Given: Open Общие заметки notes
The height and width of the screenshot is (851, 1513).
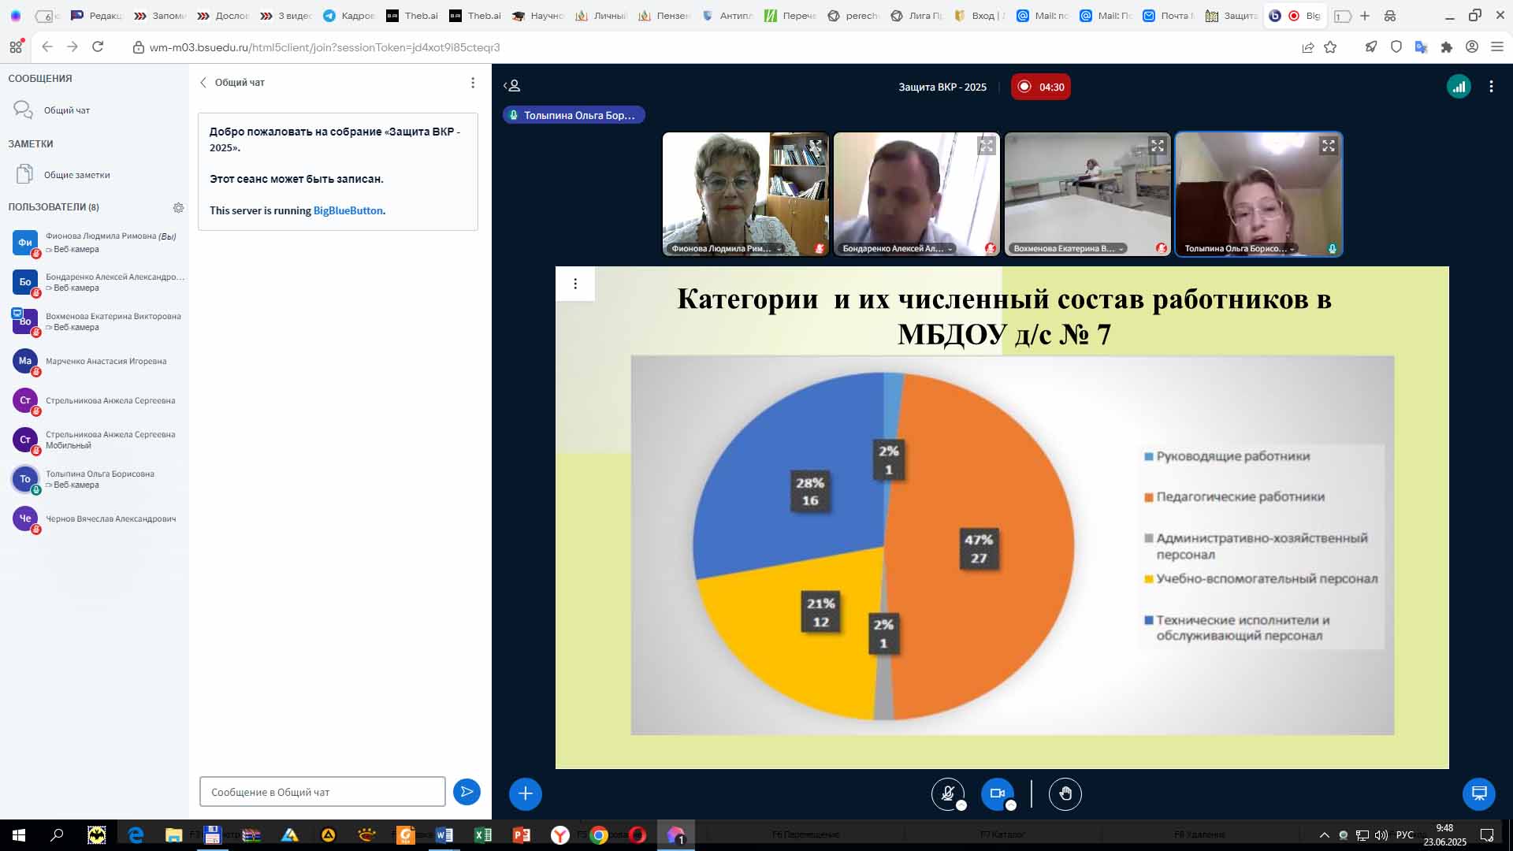Looking at the screenshot, I should tap(95, 175).
